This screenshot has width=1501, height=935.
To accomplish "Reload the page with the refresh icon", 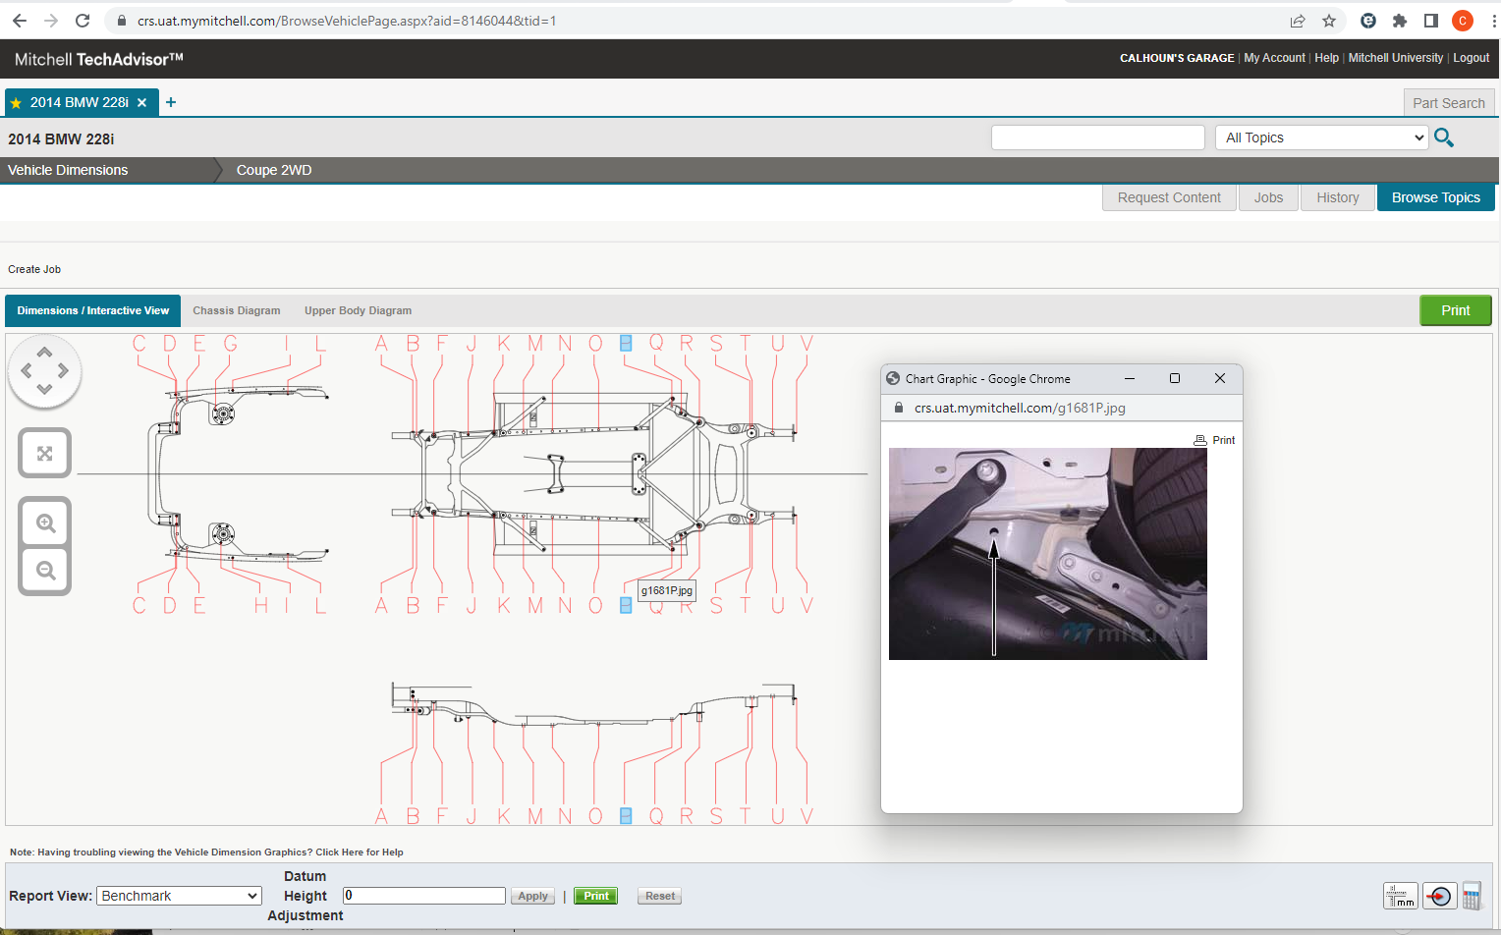I will pyautogui.click(x=83, y=21).
